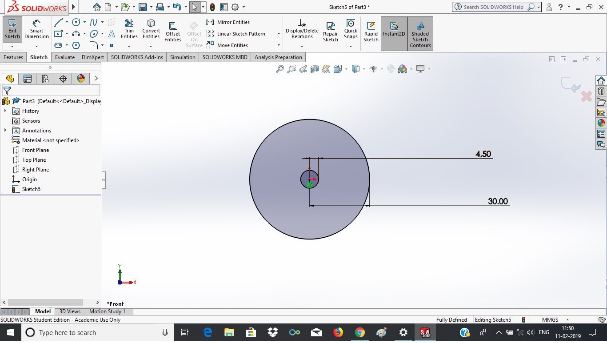Viewport: 607px width, 343px height.
Task: Click the Move Entities button
Action: click(x=227, y=45)
